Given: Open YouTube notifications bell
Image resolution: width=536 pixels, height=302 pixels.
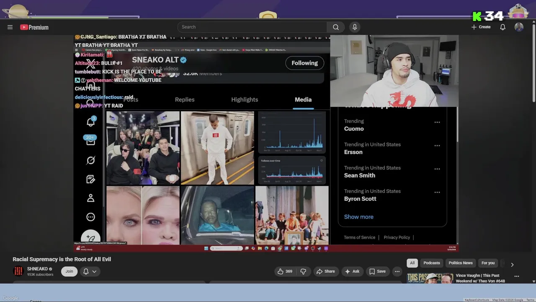Looking at the screenshot, I should 502,27.
